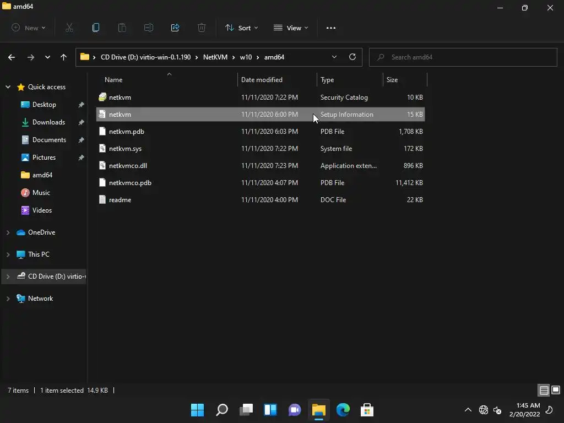Open Microsoft Store from taskbar
This screenshot has height=423, width=564.
[x=367, y=410]
